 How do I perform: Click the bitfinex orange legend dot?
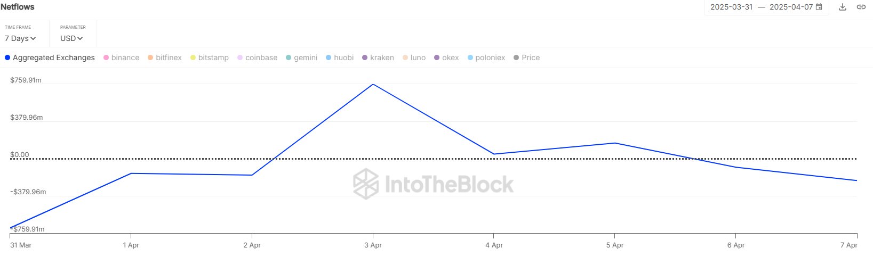click(150, 57)
